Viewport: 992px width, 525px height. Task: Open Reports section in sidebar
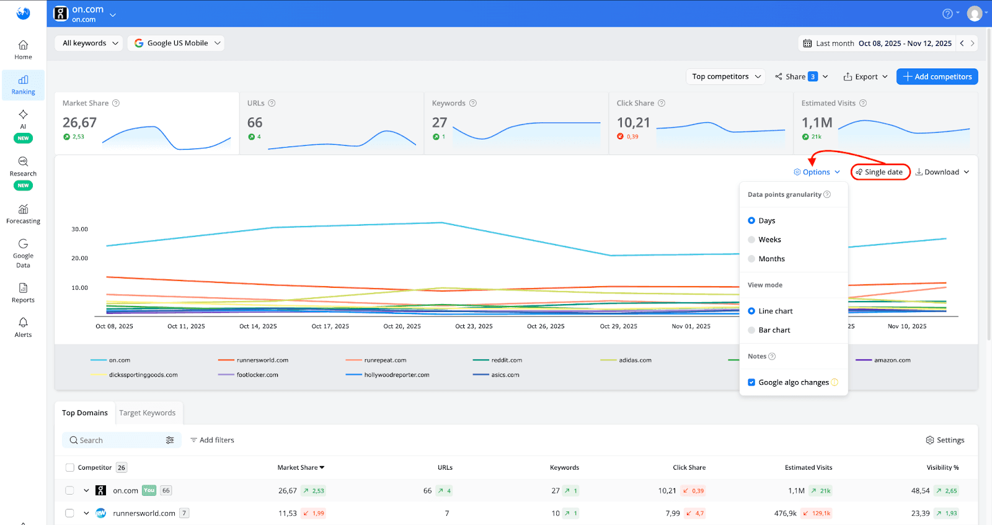[23, 293]
